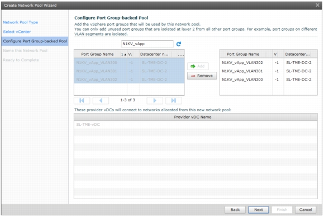Click SL-TME-DC-2 in right table VLAN300 row
Image resolution: width=324 pixels, height=217 pixels.
pos(299,80)
